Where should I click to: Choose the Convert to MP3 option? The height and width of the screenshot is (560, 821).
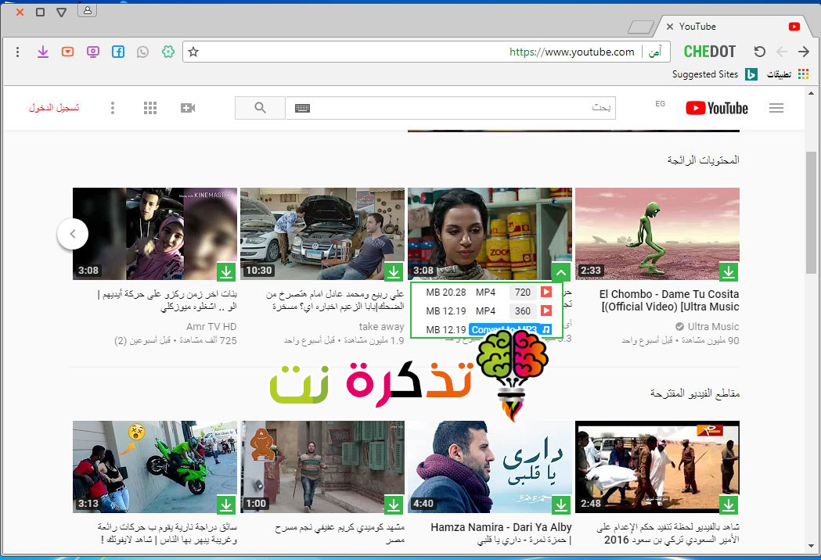510,329
